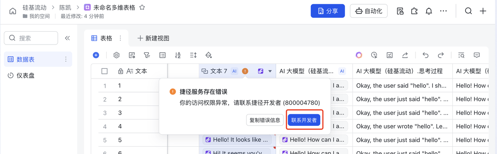Star the 未命名多维表格 document
497x154 pixels.
pyautogui.click(x=142, y=7)
